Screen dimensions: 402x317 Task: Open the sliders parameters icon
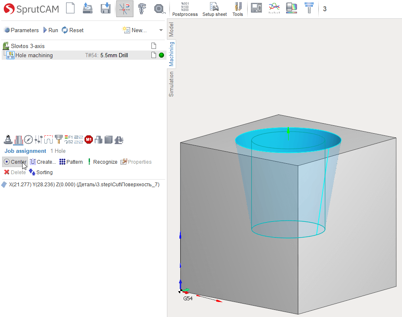[38, 139]
